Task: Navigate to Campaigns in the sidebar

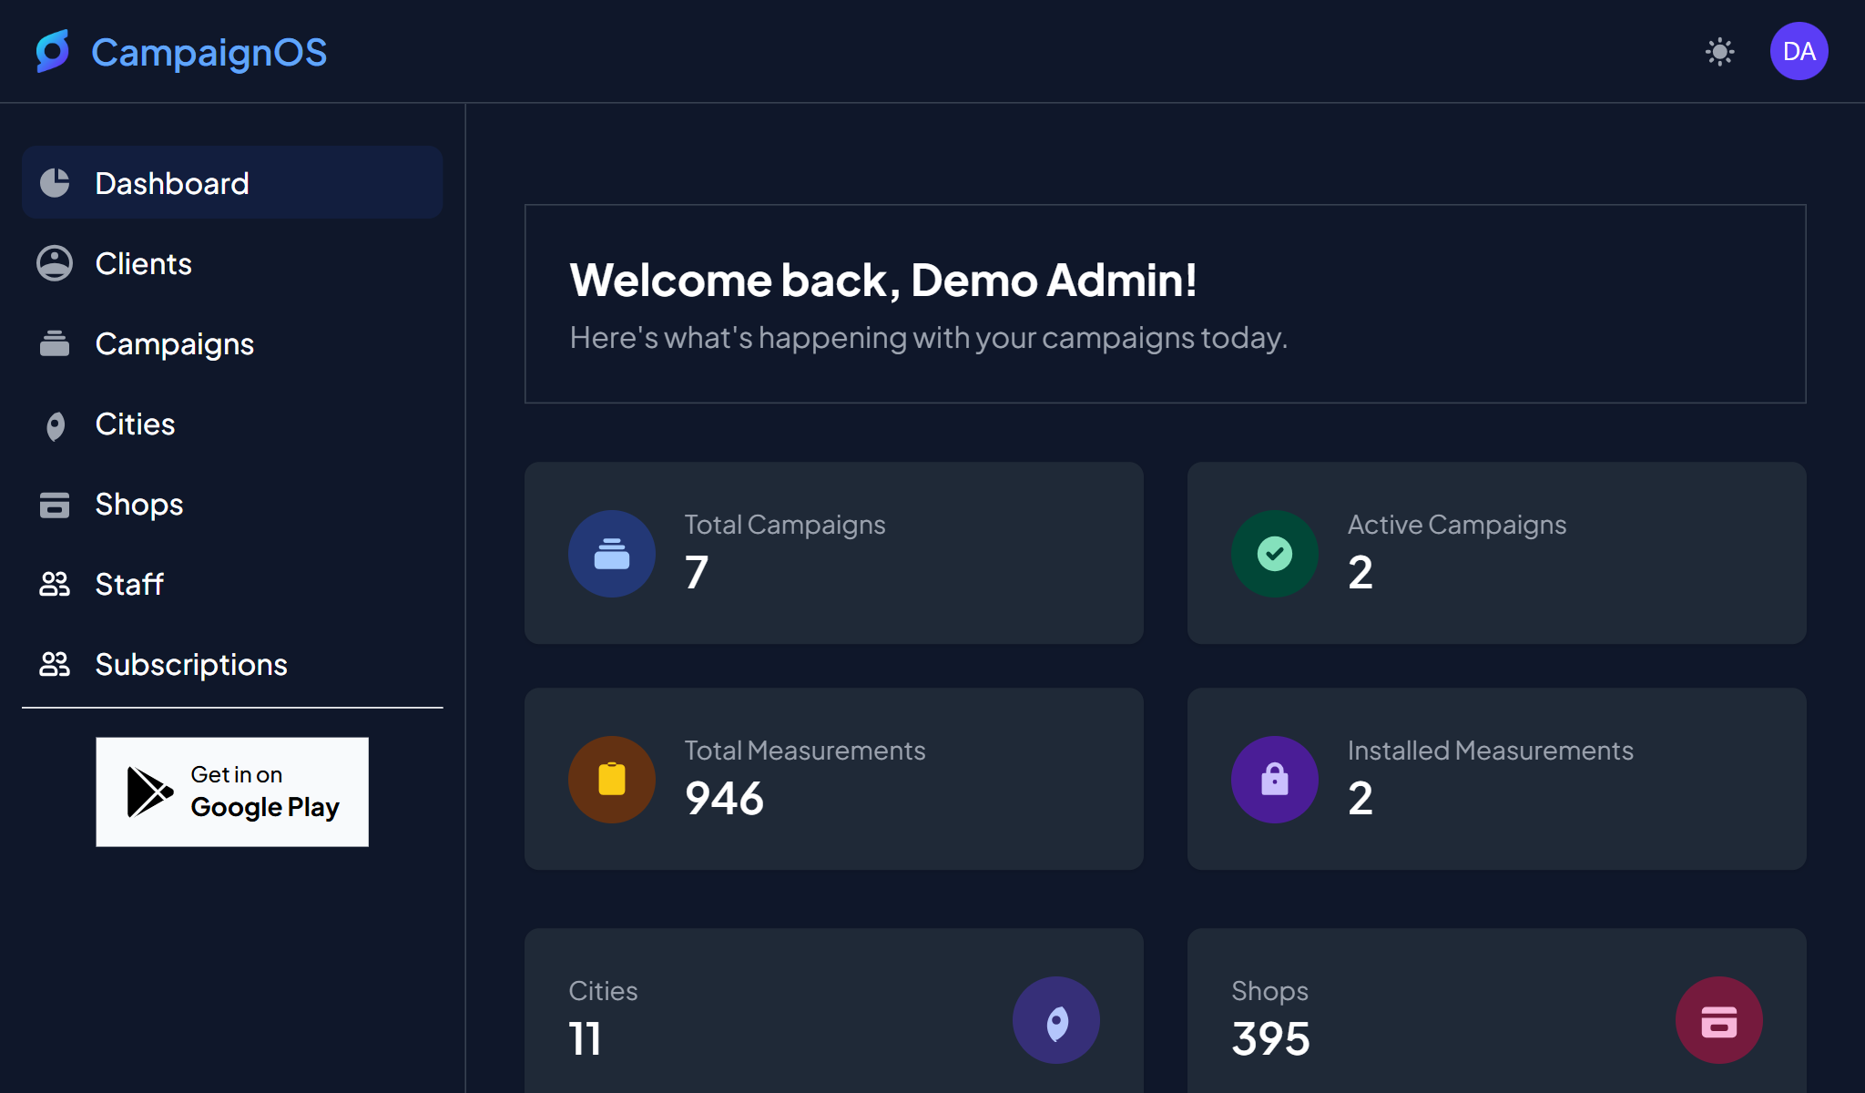Action: tap(232, 343)
